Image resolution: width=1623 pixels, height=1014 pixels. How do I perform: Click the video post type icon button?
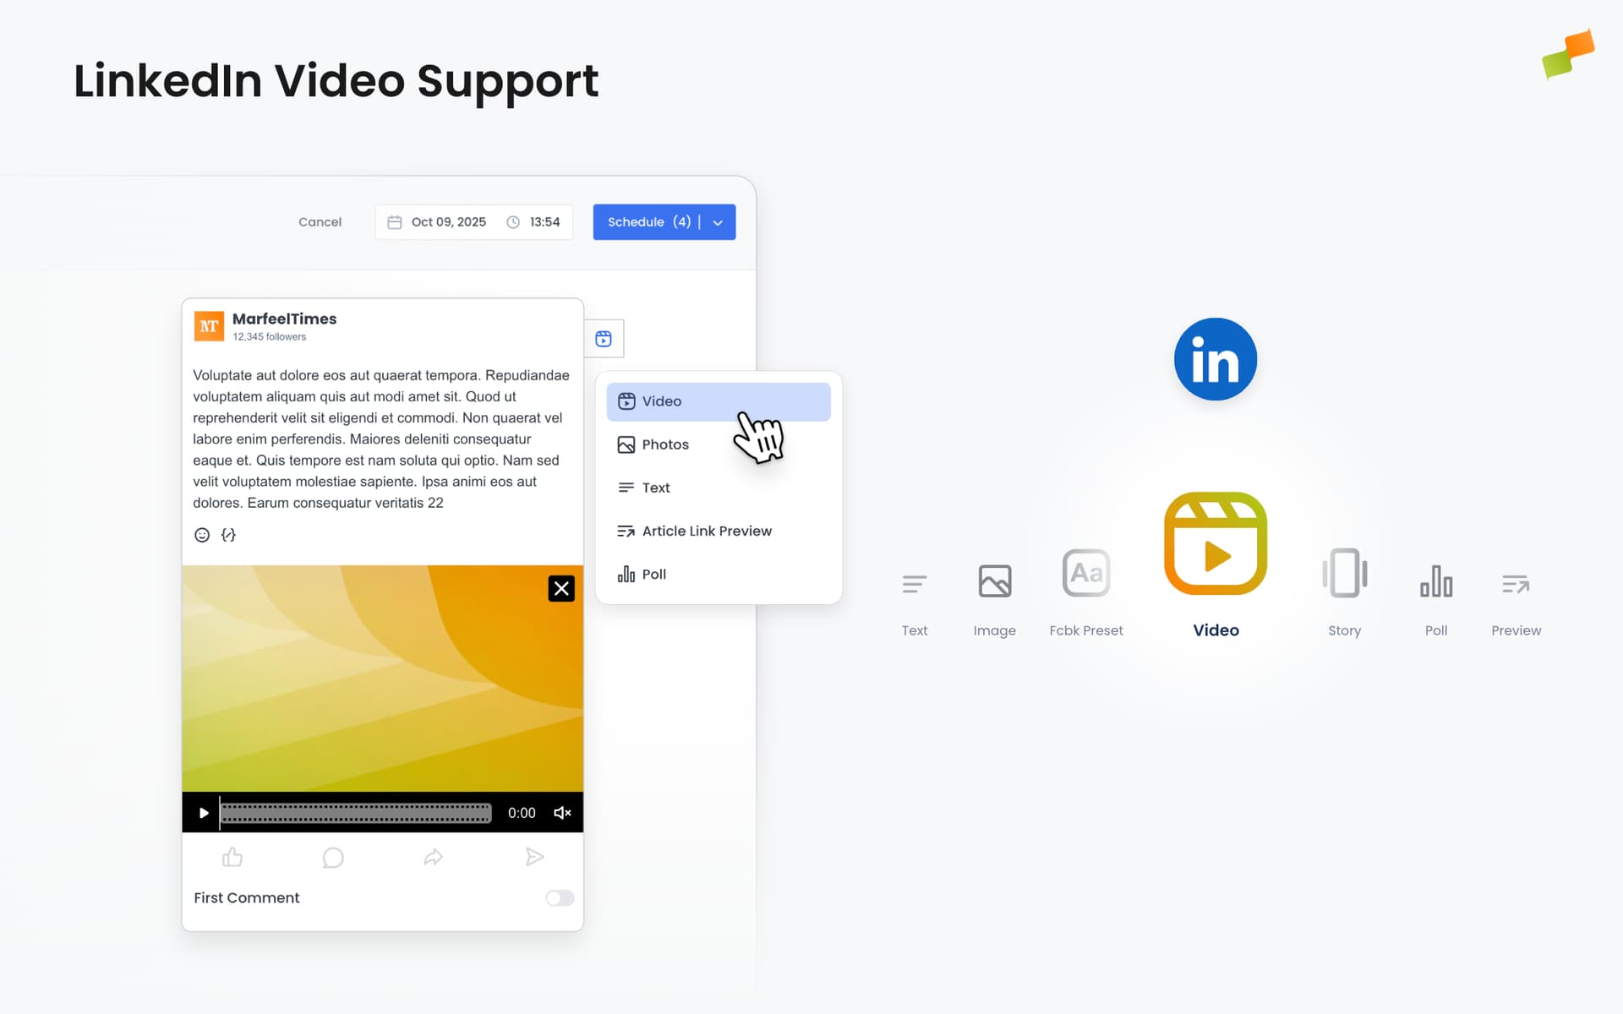click(x=603, y=339)
